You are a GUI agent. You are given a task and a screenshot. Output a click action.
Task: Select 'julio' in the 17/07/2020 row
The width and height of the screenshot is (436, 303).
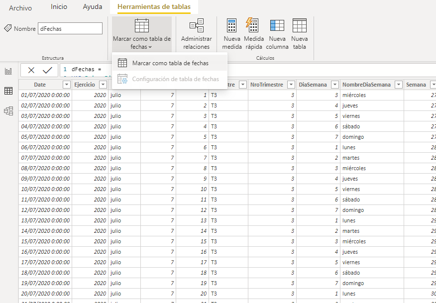pos(115,262)
